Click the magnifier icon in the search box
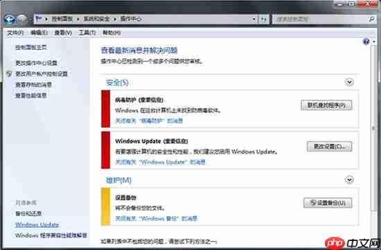This screenshot has height=250, width=381. pyautogui.click(x=371, y=19)
